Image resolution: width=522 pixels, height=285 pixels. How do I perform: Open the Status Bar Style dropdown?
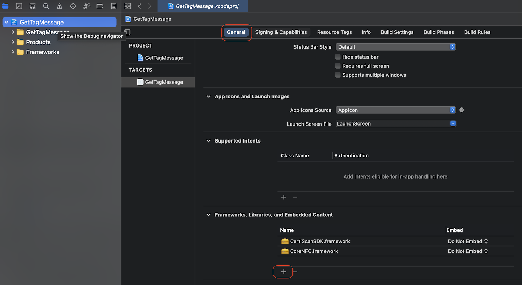point(396,47)
